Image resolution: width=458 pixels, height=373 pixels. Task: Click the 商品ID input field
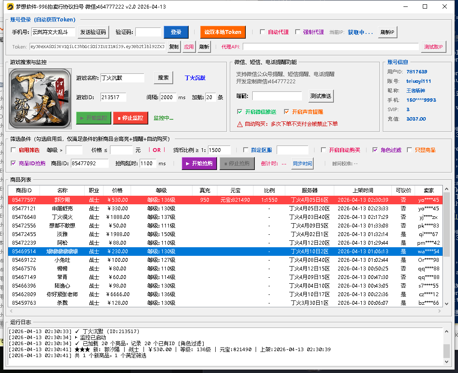[x=90, y=164]
